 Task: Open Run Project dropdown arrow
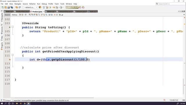coord(52,7)
